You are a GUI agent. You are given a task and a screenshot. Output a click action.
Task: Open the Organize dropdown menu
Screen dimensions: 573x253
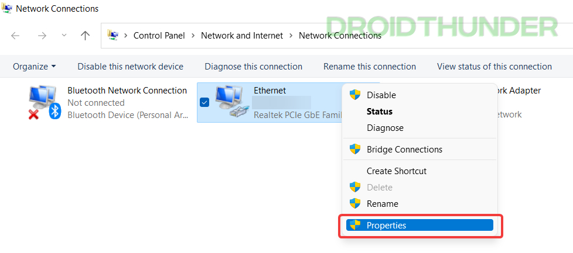tap(35, 67)
